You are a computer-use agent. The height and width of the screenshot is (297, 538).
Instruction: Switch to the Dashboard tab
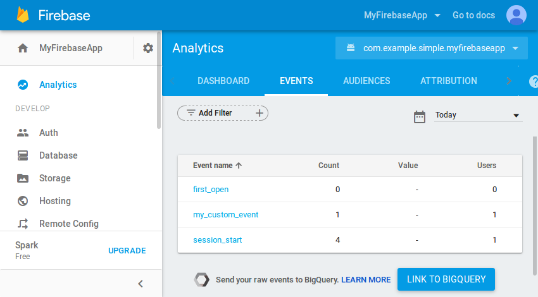coord(223,81)
